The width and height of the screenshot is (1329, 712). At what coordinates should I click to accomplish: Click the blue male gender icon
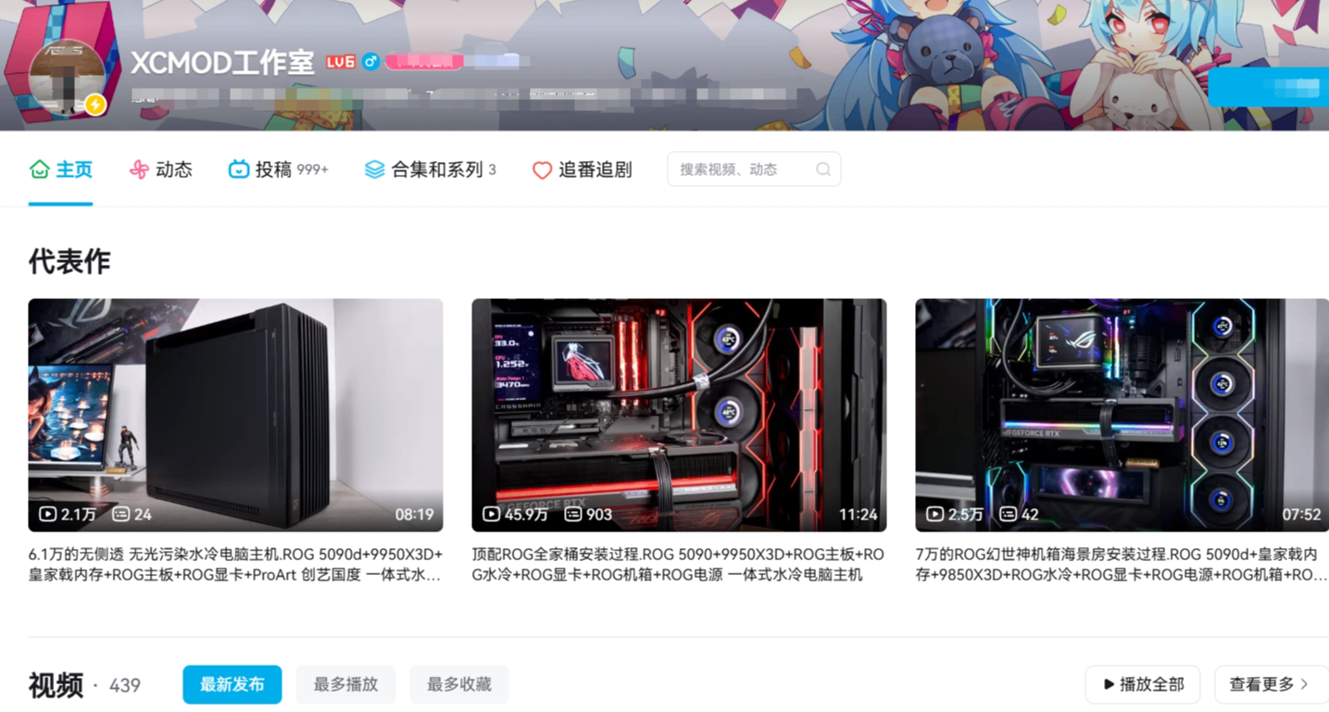click(370, 62)
